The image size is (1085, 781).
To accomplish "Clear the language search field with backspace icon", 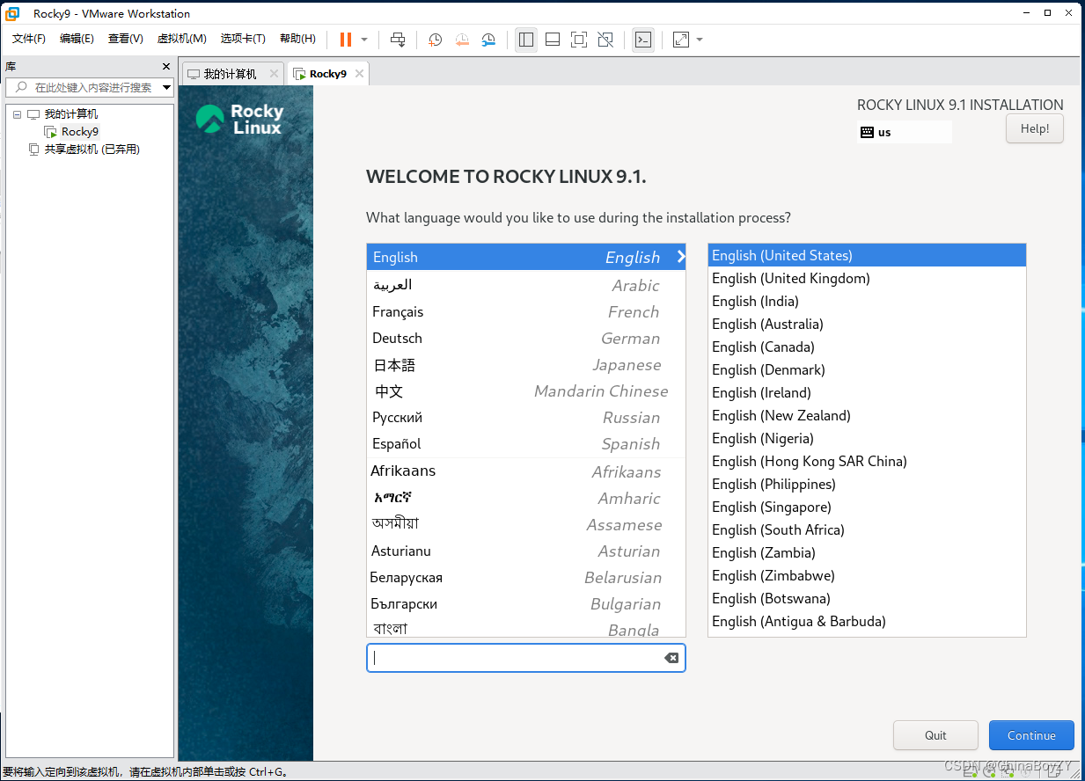I will (x=671, y=658).
